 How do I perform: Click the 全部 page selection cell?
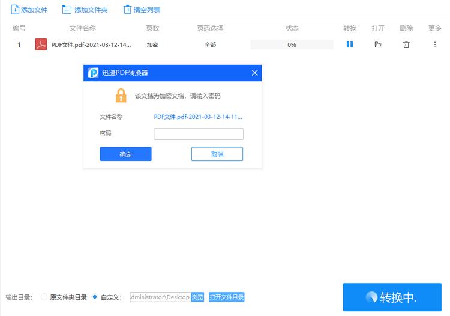coord(210,45)
